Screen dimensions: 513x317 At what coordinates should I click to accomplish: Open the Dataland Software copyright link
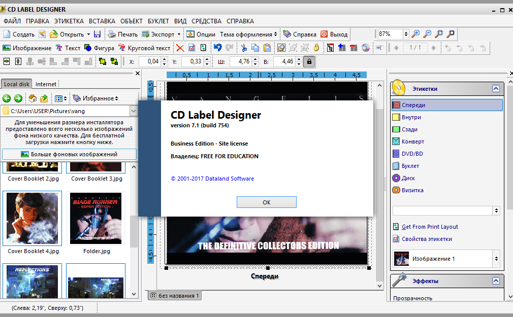[x=212, y=179]
